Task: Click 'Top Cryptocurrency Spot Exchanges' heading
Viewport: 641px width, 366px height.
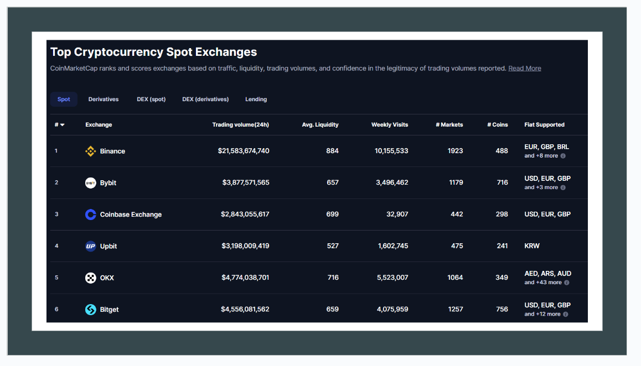Action: coord(154,52)
